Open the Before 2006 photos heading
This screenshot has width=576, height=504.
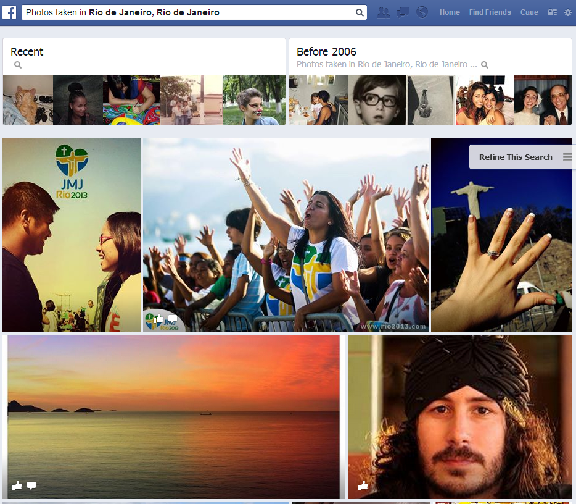pos(326,52)
